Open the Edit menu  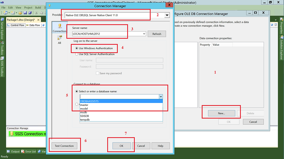coord(10,8)
